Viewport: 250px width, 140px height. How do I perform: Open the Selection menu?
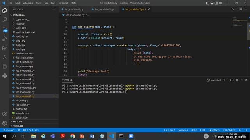28,3
